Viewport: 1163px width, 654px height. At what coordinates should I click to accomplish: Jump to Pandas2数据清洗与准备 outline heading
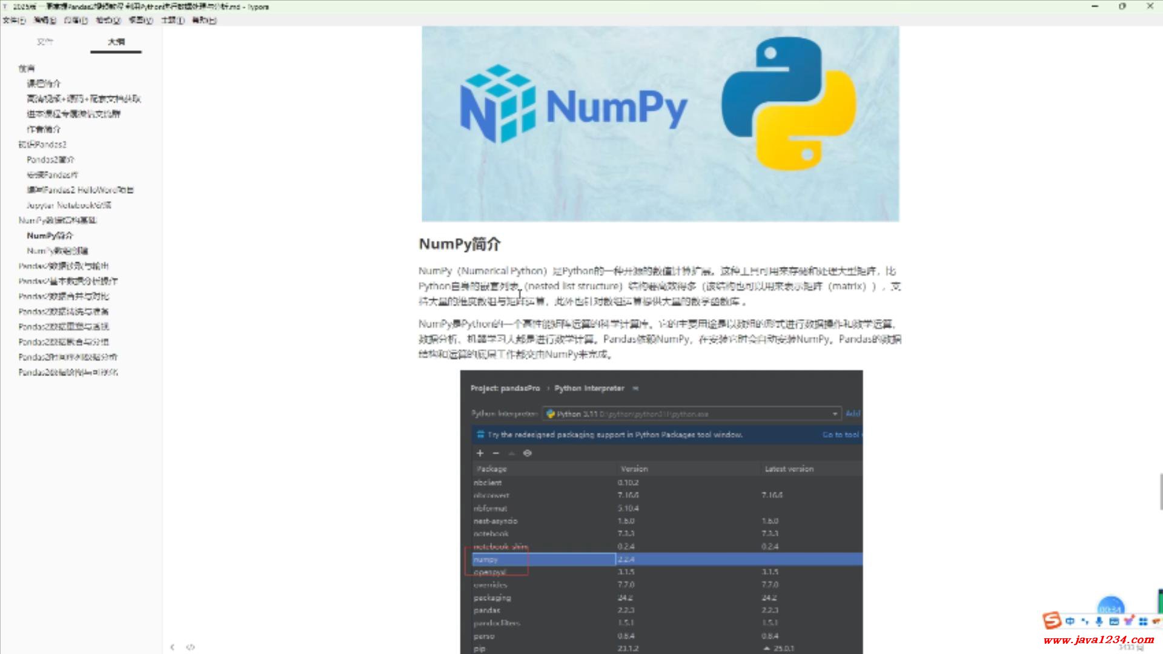[x=64, y=311]
